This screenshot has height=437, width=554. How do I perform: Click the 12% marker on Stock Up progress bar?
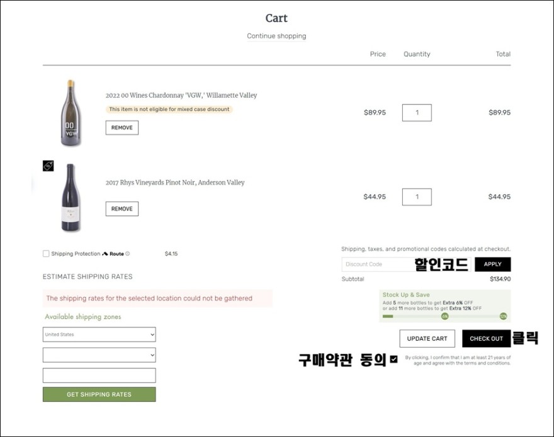click(503, 316)
